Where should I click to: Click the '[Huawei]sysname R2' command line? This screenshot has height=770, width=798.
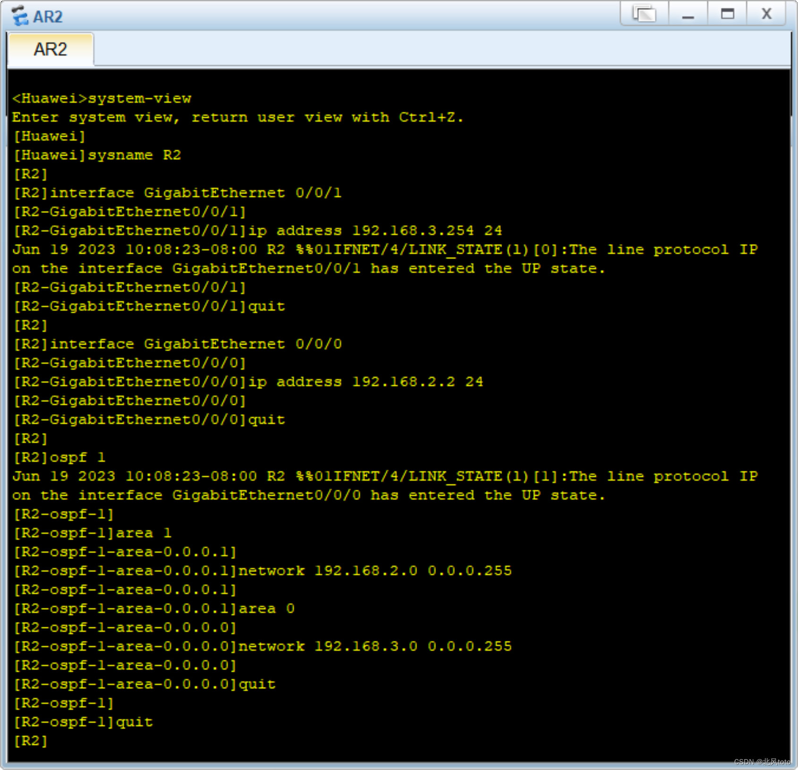click(97, 155)
